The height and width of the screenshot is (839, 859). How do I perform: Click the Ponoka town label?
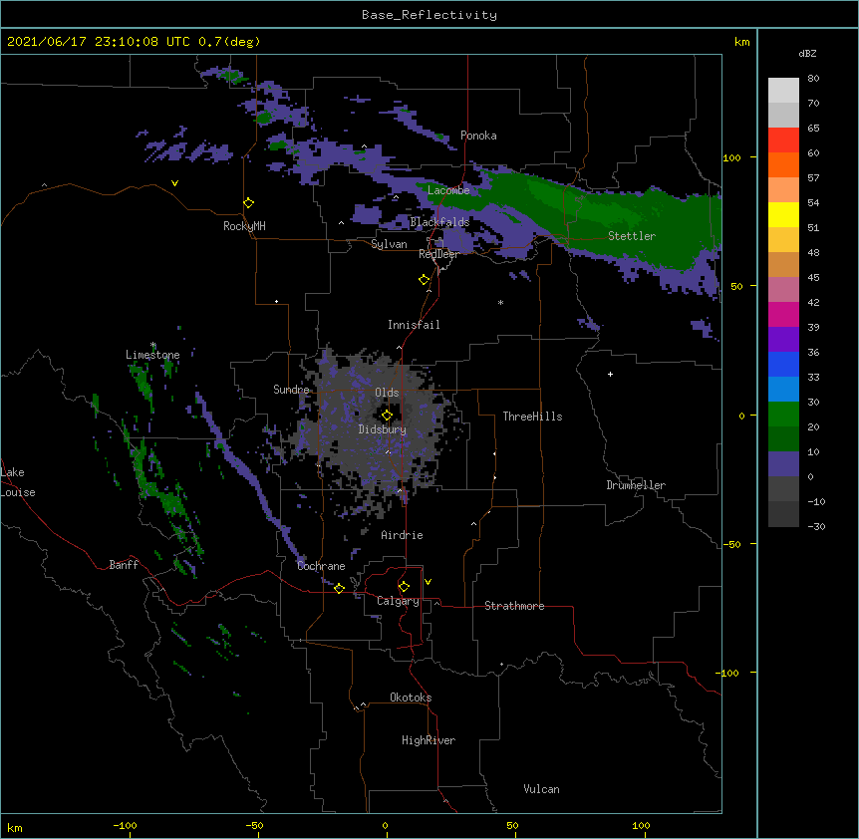click(x=478, y=136)
